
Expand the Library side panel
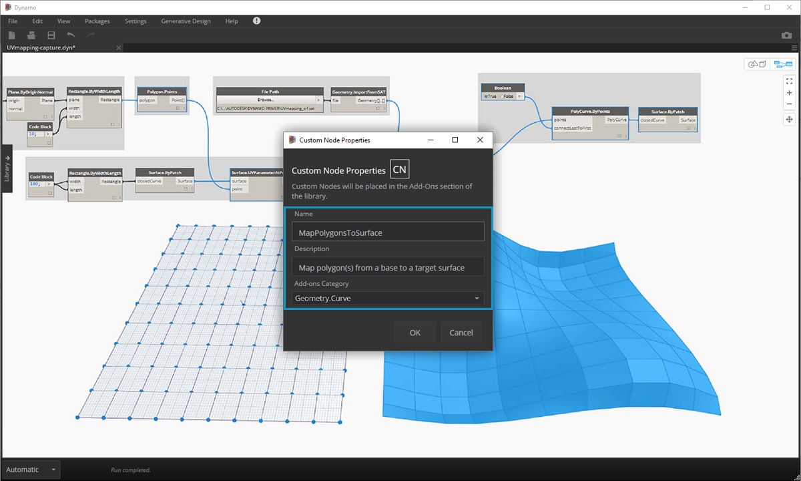tap(7, 168)
